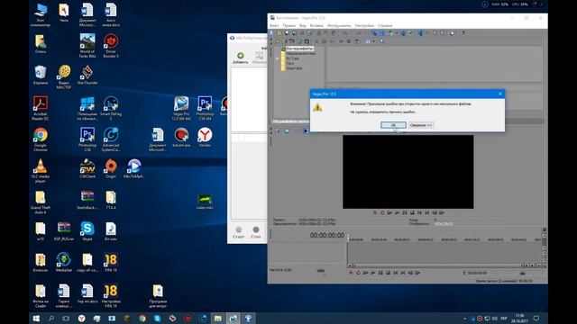Select the MkvToMp4 desktop shortcut

(x=134, y=168)
